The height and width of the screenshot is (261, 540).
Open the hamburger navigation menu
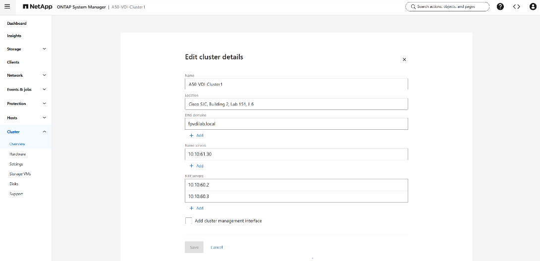tap(7, 6)
